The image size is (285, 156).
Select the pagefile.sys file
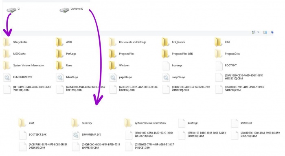121,77
